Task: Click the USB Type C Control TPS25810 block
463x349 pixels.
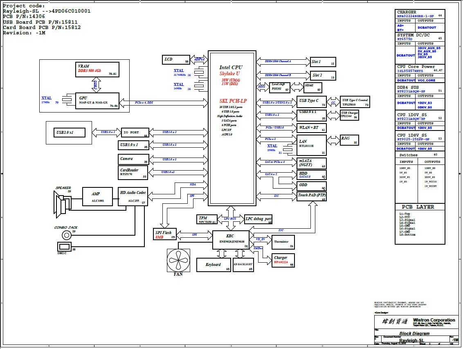Action: [355, 102]
